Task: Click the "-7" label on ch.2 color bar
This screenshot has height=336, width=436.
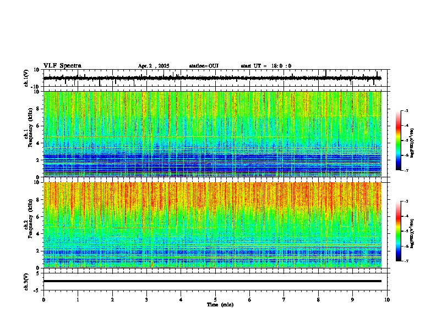Action: 406,261
